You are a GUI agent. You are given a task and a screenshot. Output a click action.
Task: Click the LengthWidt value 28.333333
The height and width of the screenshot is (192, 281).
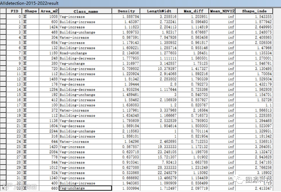pos(159,168)
